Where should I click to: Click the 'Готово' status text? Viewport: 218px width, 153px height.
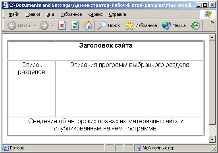(17, 148)
